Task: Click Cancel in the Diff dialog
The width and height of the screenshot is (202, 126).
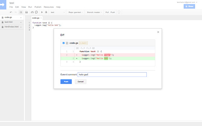Action: coord(80,82)
